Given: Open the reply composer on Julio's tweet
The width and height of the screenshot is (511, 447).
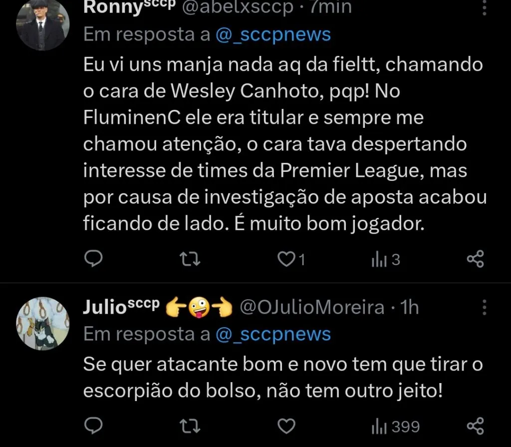Looking at the screenshot, I should tap(93, 426).
